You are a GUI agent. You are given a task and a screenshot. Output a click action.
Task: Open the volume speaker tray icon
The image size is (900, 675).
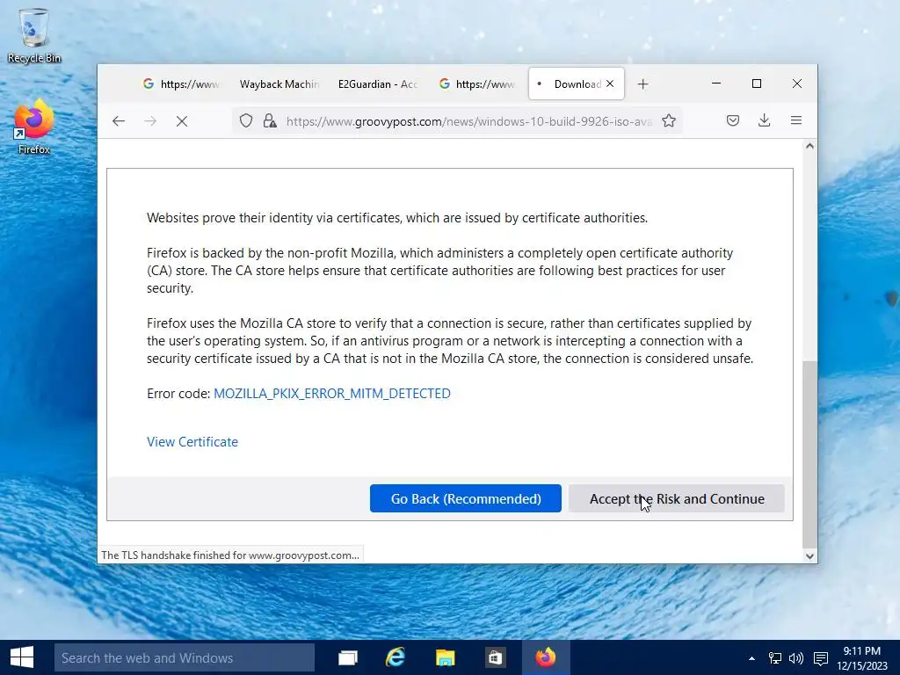tap(796, 658)
